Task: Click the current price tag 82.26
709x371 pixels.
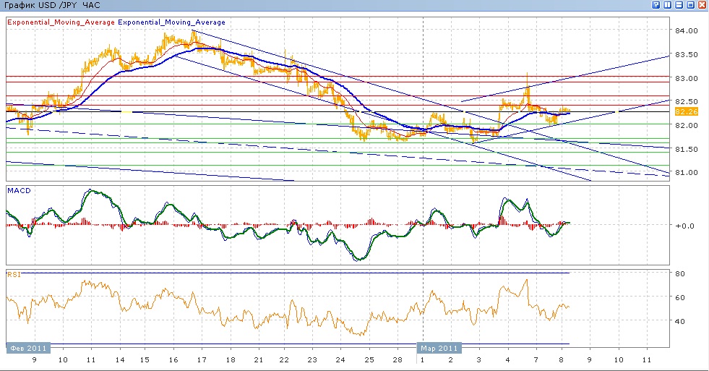Action: point(685,112)
